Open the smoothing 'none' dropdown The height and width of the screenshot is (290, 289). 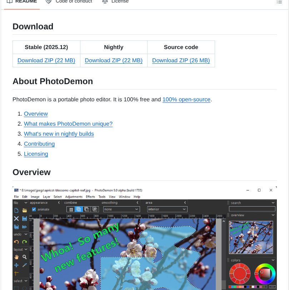(x=121, y=209)
